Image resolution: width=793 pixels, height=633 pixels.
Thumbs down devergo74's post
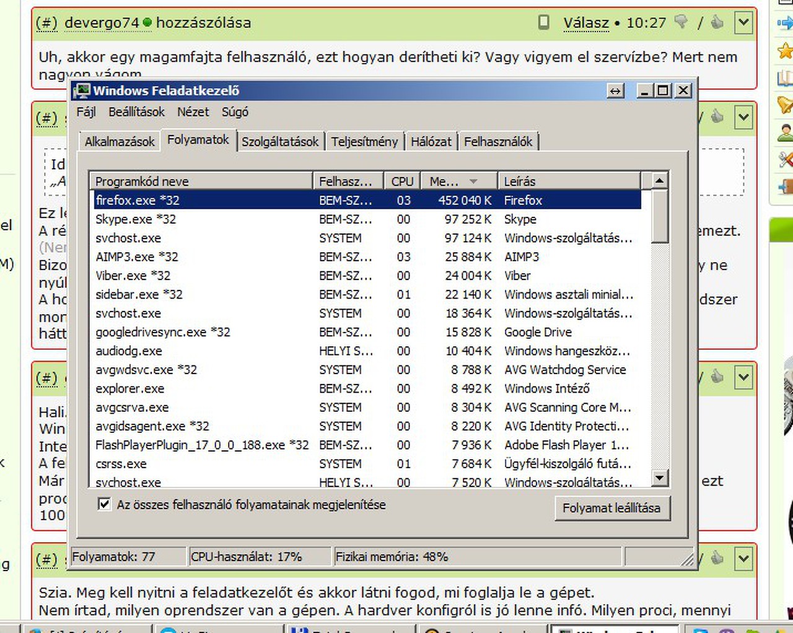[681, 22]
